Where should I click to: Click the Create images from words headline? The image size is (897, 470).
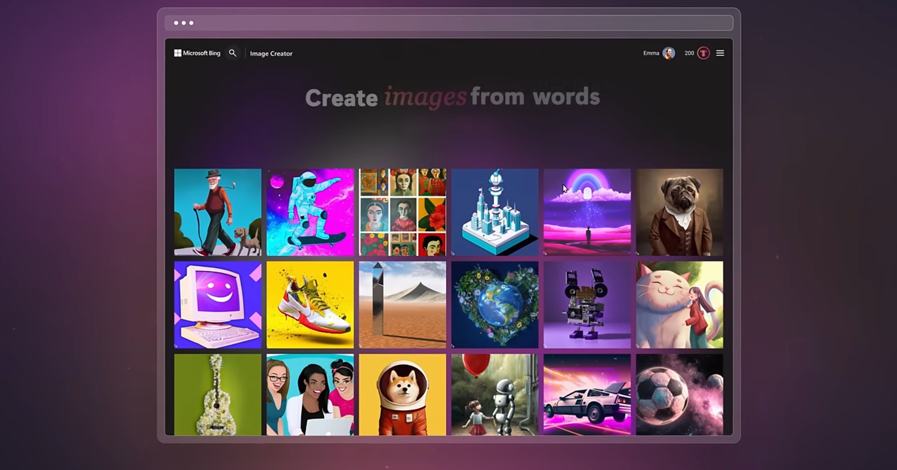pyautogui.click(x=452, y=97)
